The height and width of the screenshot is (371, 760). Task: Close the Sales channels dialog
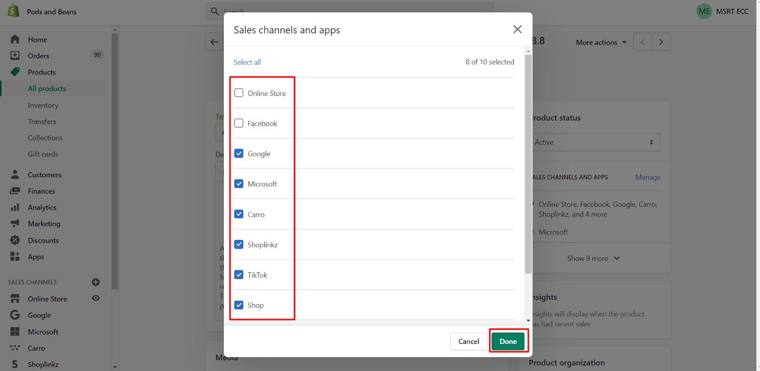518,29
